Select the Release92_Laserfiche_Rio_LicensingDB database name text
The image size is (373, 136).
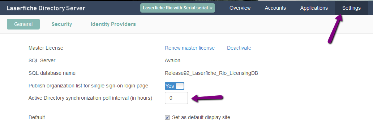[211, 73]
